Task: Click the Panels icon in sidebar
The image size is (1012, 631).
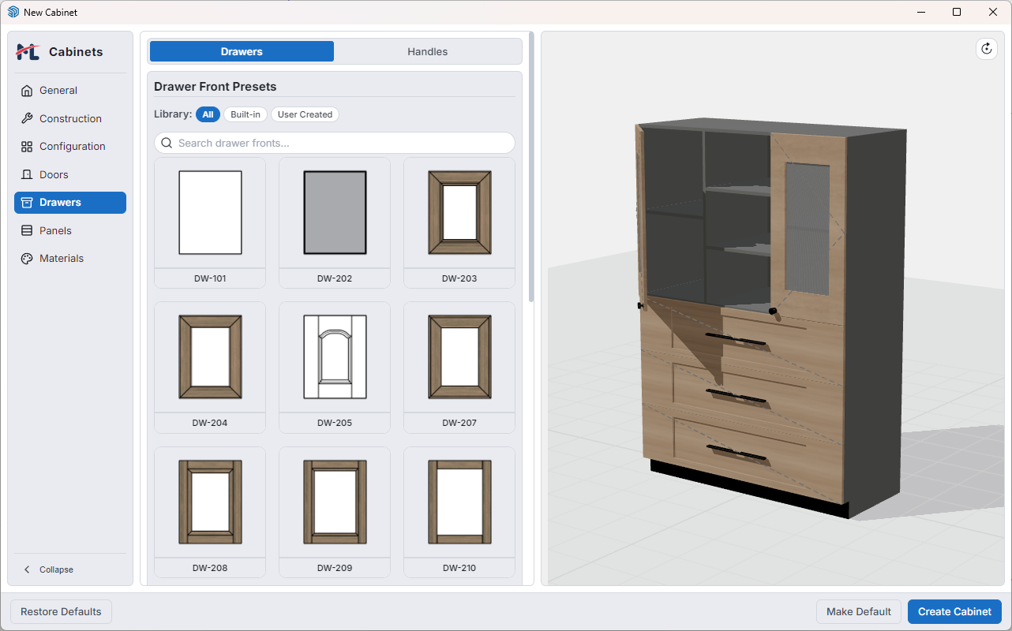Action: point(27,230)
